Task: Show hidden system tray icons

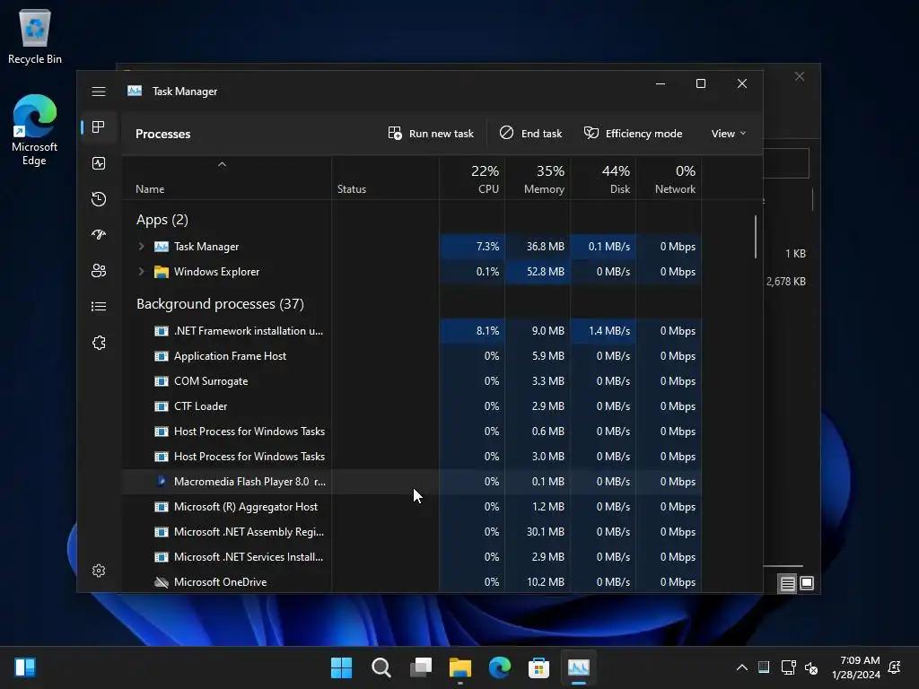Action: [742, 667]
